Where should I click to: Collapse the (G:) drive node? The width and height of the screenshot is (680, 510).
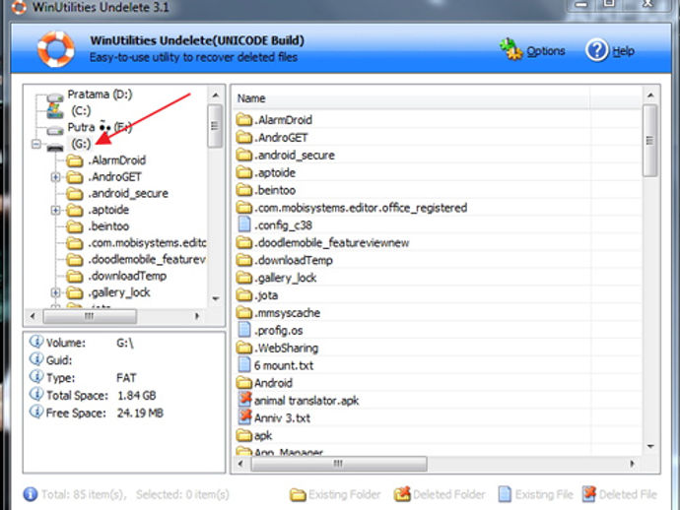tap(36, 144)
